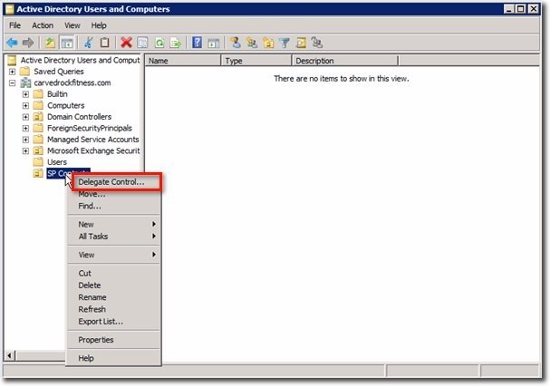Expand the Domain Controllers node

[x=25, y=117]
